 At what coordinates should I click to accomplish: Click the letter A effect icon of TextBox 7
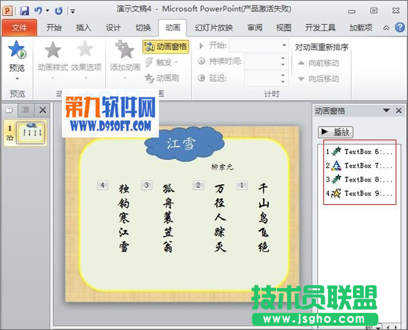pyautogui.click(x=336, y=166)
